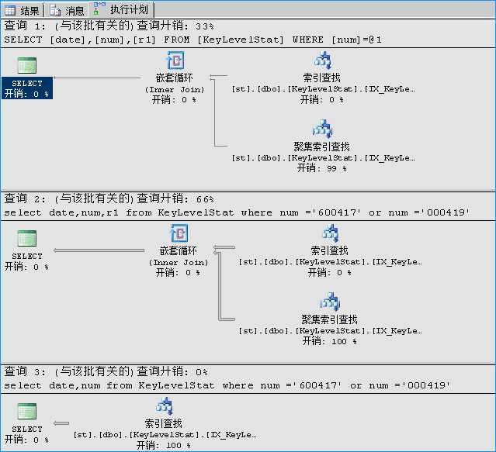Click the SELECT table icon in query 2
496x452 pixels.
(x=27, y=238)
